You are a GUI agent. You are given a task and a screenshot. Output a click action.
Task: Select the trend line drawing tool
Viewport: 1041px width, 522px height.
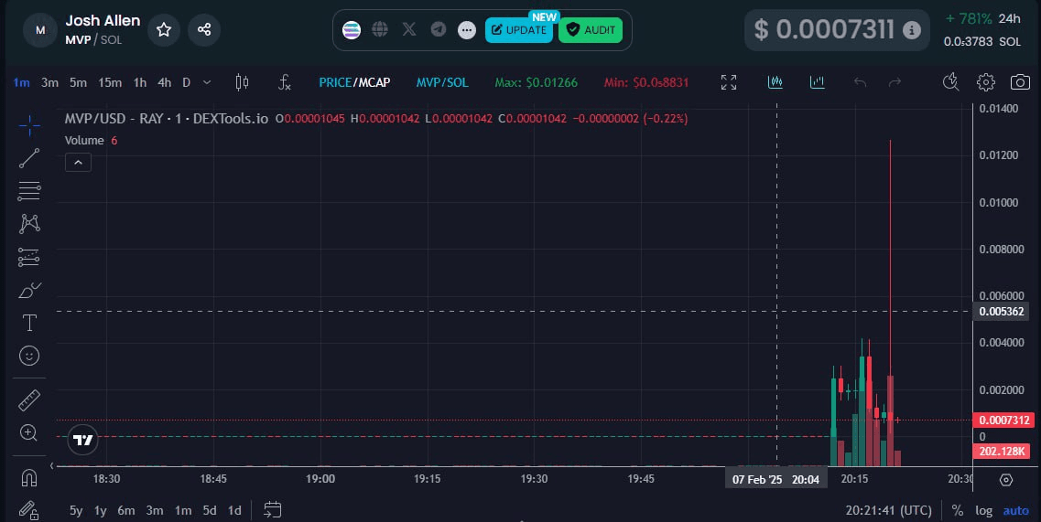tap(29, 158)
